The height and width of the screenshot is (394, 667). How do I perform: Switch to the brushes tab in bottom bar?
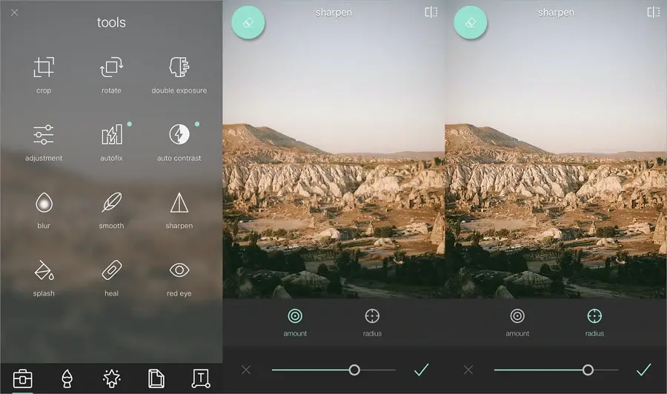[67, 378]
